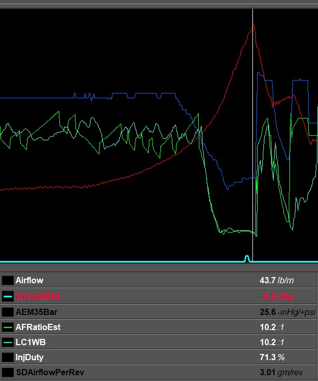Select the LC1WB channel label

(x=31, y=342)
